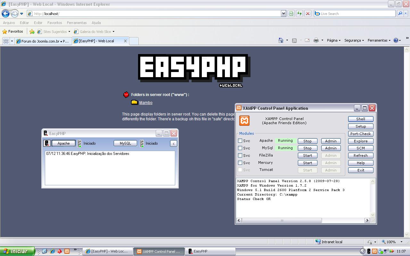Screen dimensions: 410x256
Task: Open a new blank tab
Action: pos(134,41)
